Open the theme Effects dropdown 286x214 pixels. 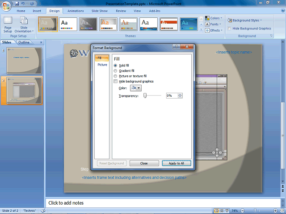coord(214,30)
